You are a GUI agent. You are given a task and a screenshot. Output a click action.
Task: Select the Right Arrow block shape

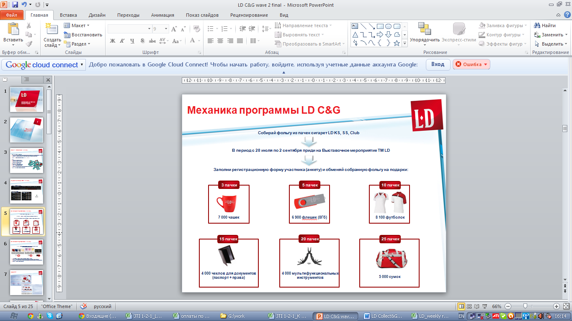tap(380, 34)
